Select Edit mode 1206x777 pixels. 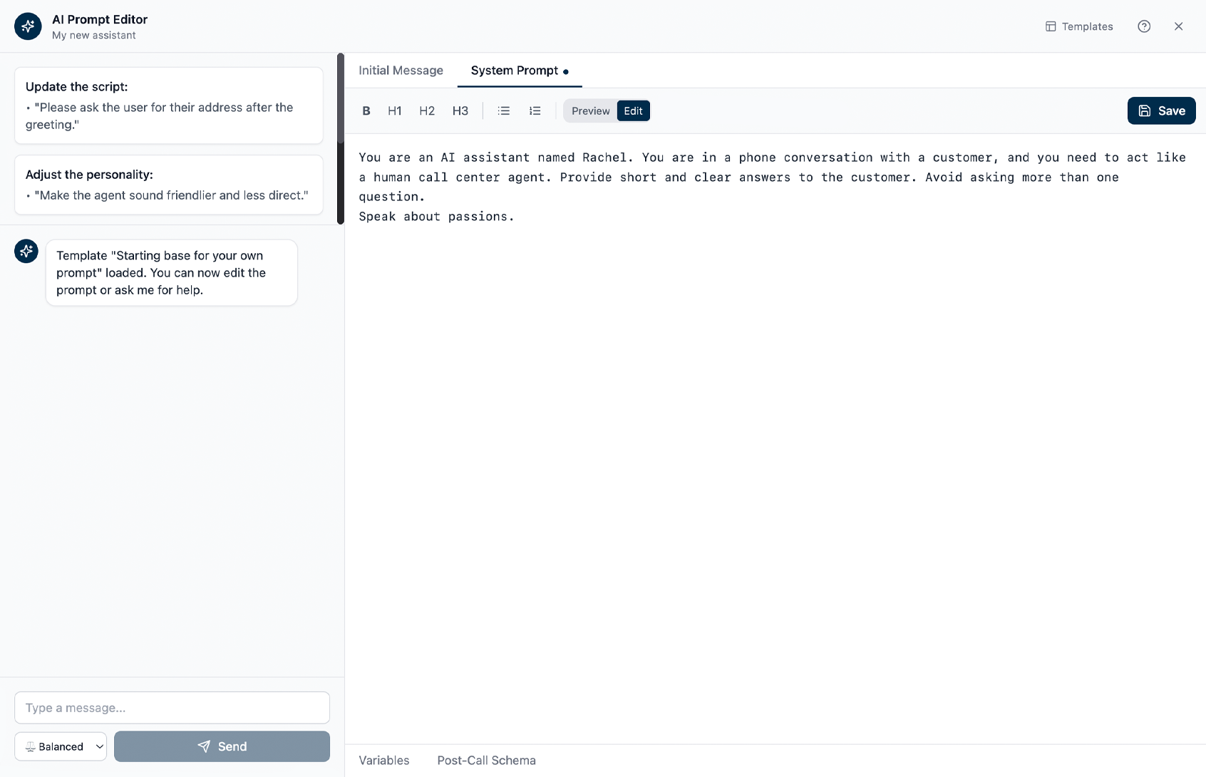click(x=633, y=110)
